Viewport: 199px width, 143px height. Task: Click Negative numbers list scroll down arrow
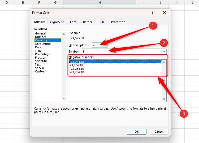tap(164, 99)
